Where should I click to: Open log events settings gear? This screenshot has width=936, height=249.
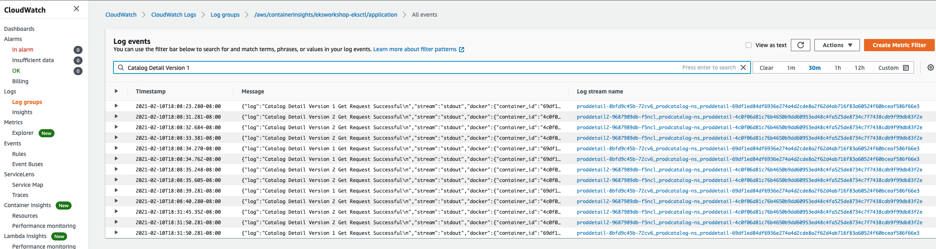click(931, 67)
